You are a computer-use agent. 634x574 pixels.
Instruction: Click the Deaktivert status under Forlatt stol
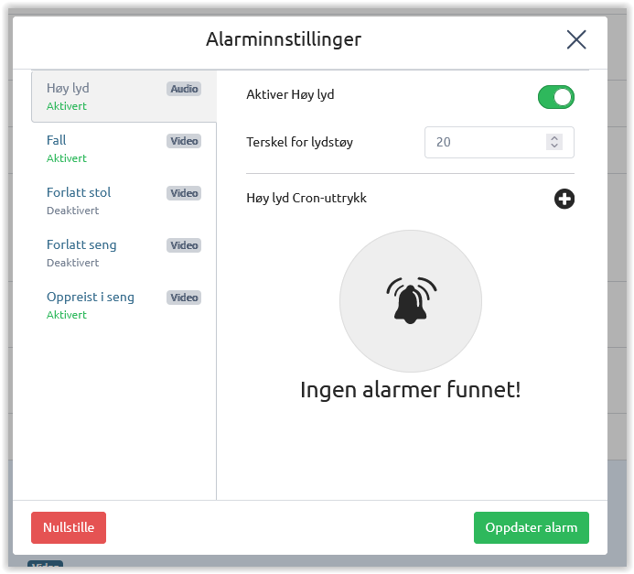(73, 211)
